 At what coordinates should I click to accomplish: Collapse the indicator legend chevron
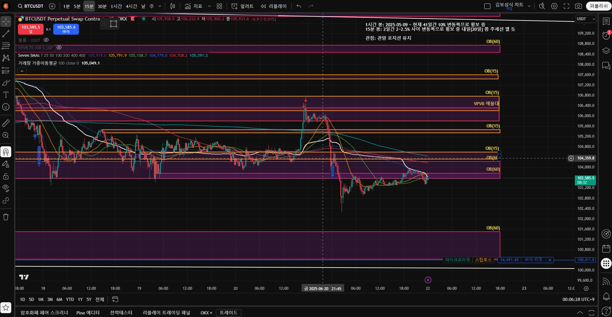click(x=22, y=71)
